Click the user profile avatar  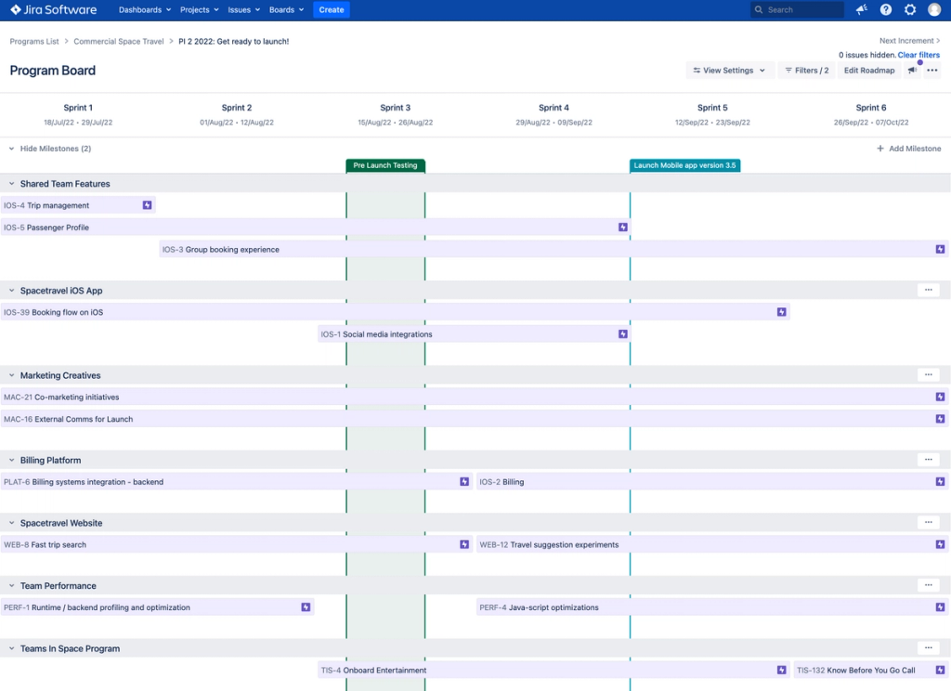pos(934,10)
